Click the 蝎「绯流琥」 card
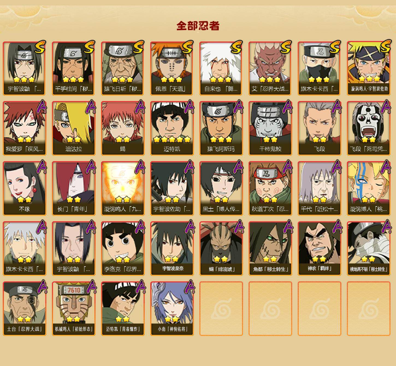The image size is (396, 366). [221, 249]
